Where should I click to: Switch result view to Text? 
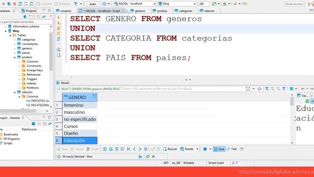click(x=232, y=149)
